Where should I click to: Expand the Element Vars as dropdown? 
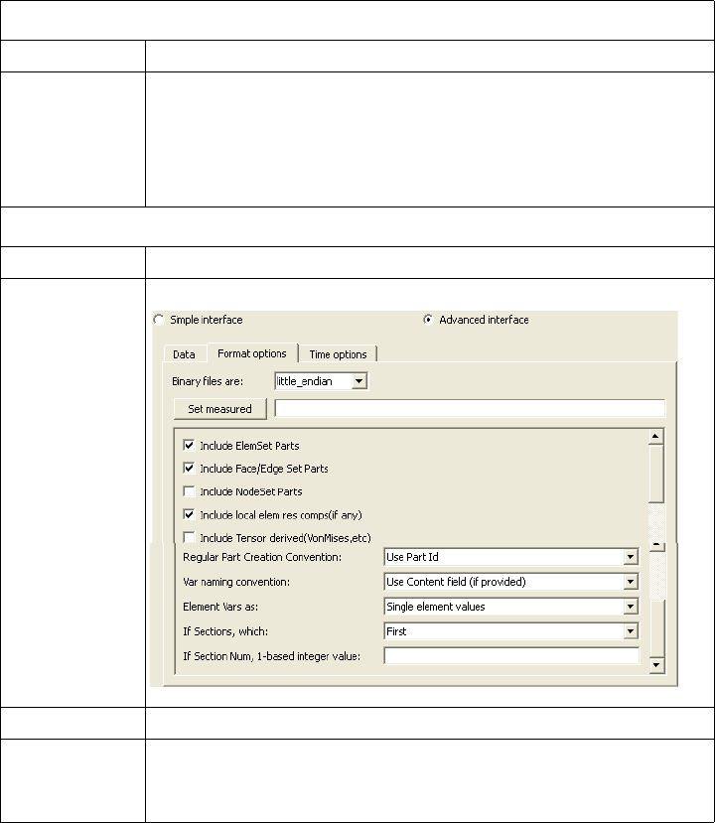click(631, 607)
